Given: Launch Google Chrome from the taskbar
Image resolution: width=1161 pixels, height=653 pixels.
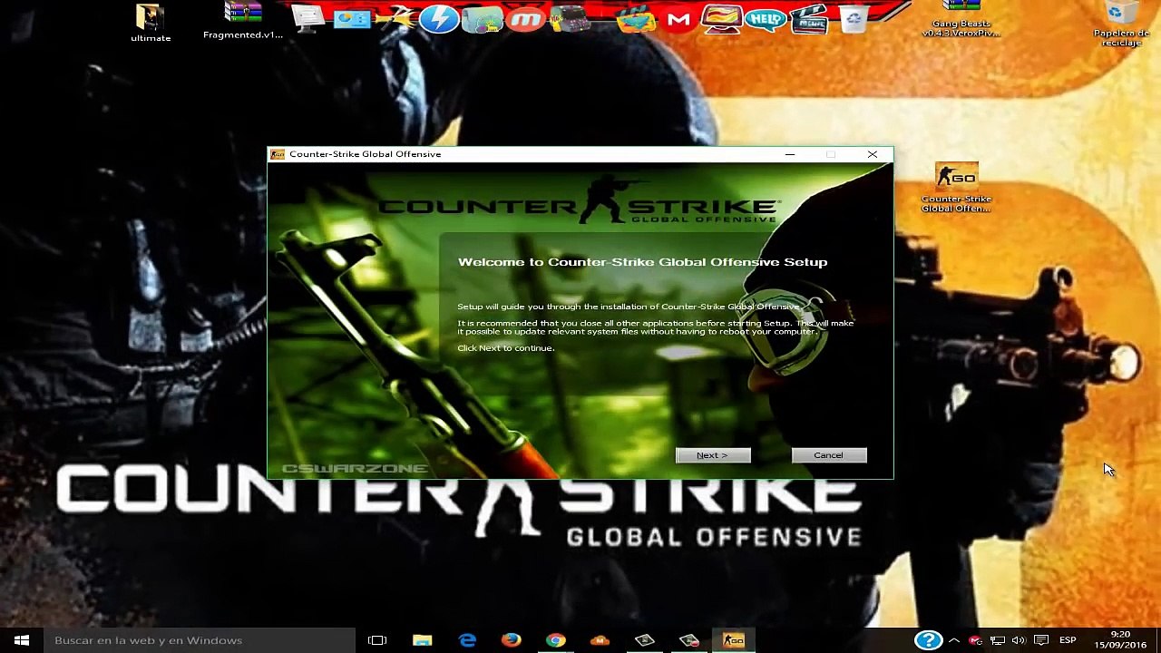Looking at the screenshot, I should [x=556, y=640].
